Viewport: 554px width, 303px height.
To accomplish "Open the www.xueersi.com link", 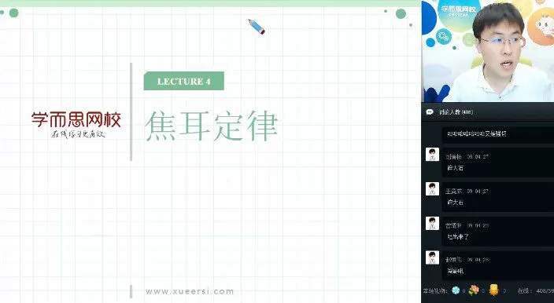I will [x=190, y=291].
